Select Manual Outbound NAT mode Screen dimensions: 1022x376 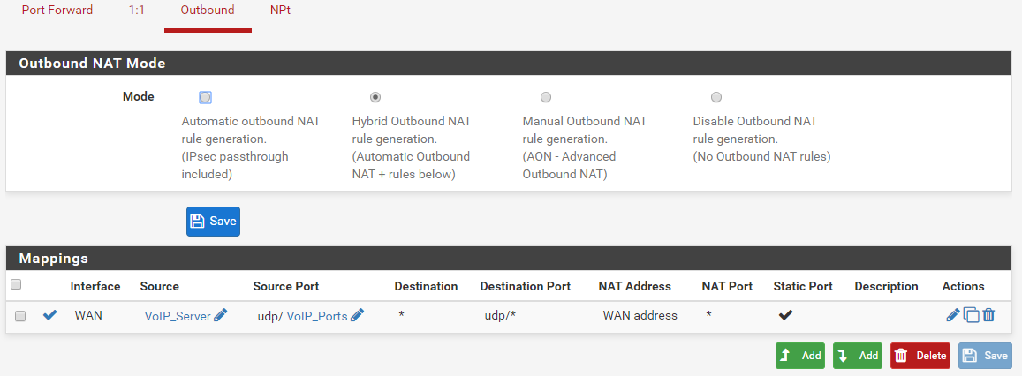[546, 97]
